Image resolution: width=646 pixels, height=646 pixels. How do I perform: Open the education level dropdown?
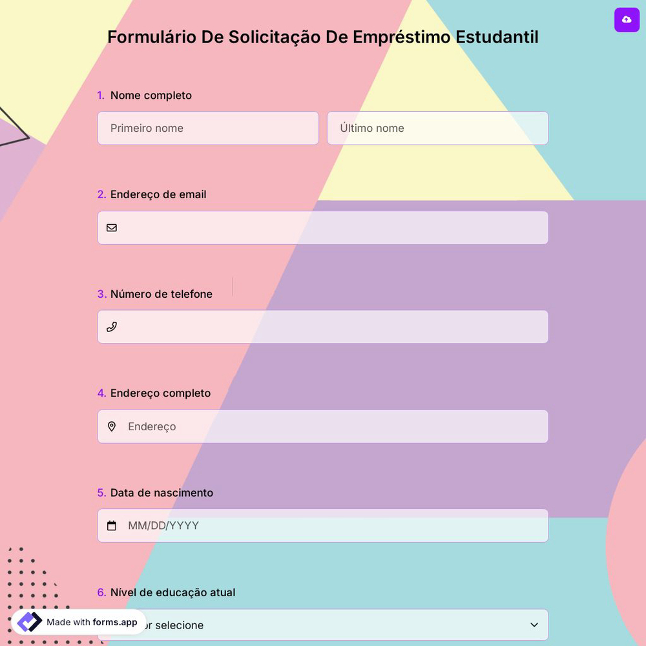click(323, 625)
